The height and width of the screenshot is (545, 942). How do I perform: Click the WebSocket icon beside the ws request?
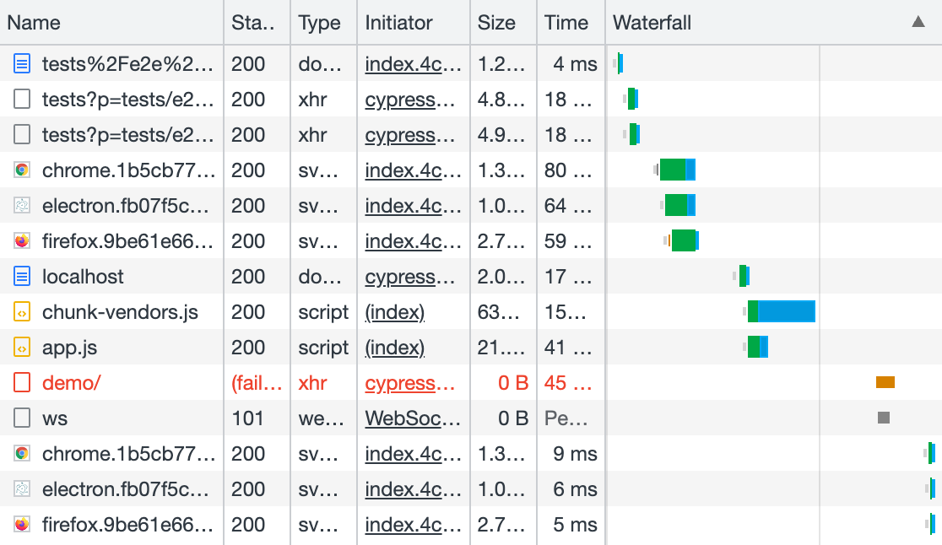point(23,418)
